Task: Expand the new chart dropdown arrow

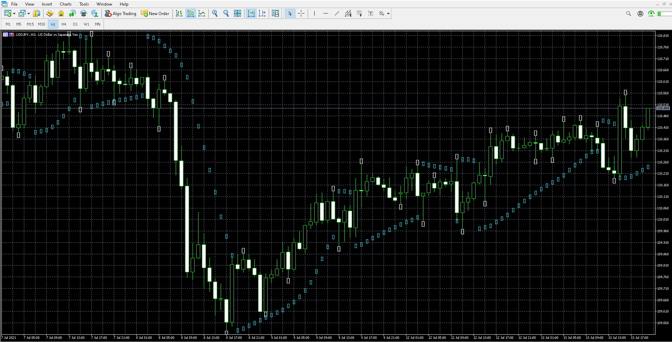Action: [x=14, y=14]
